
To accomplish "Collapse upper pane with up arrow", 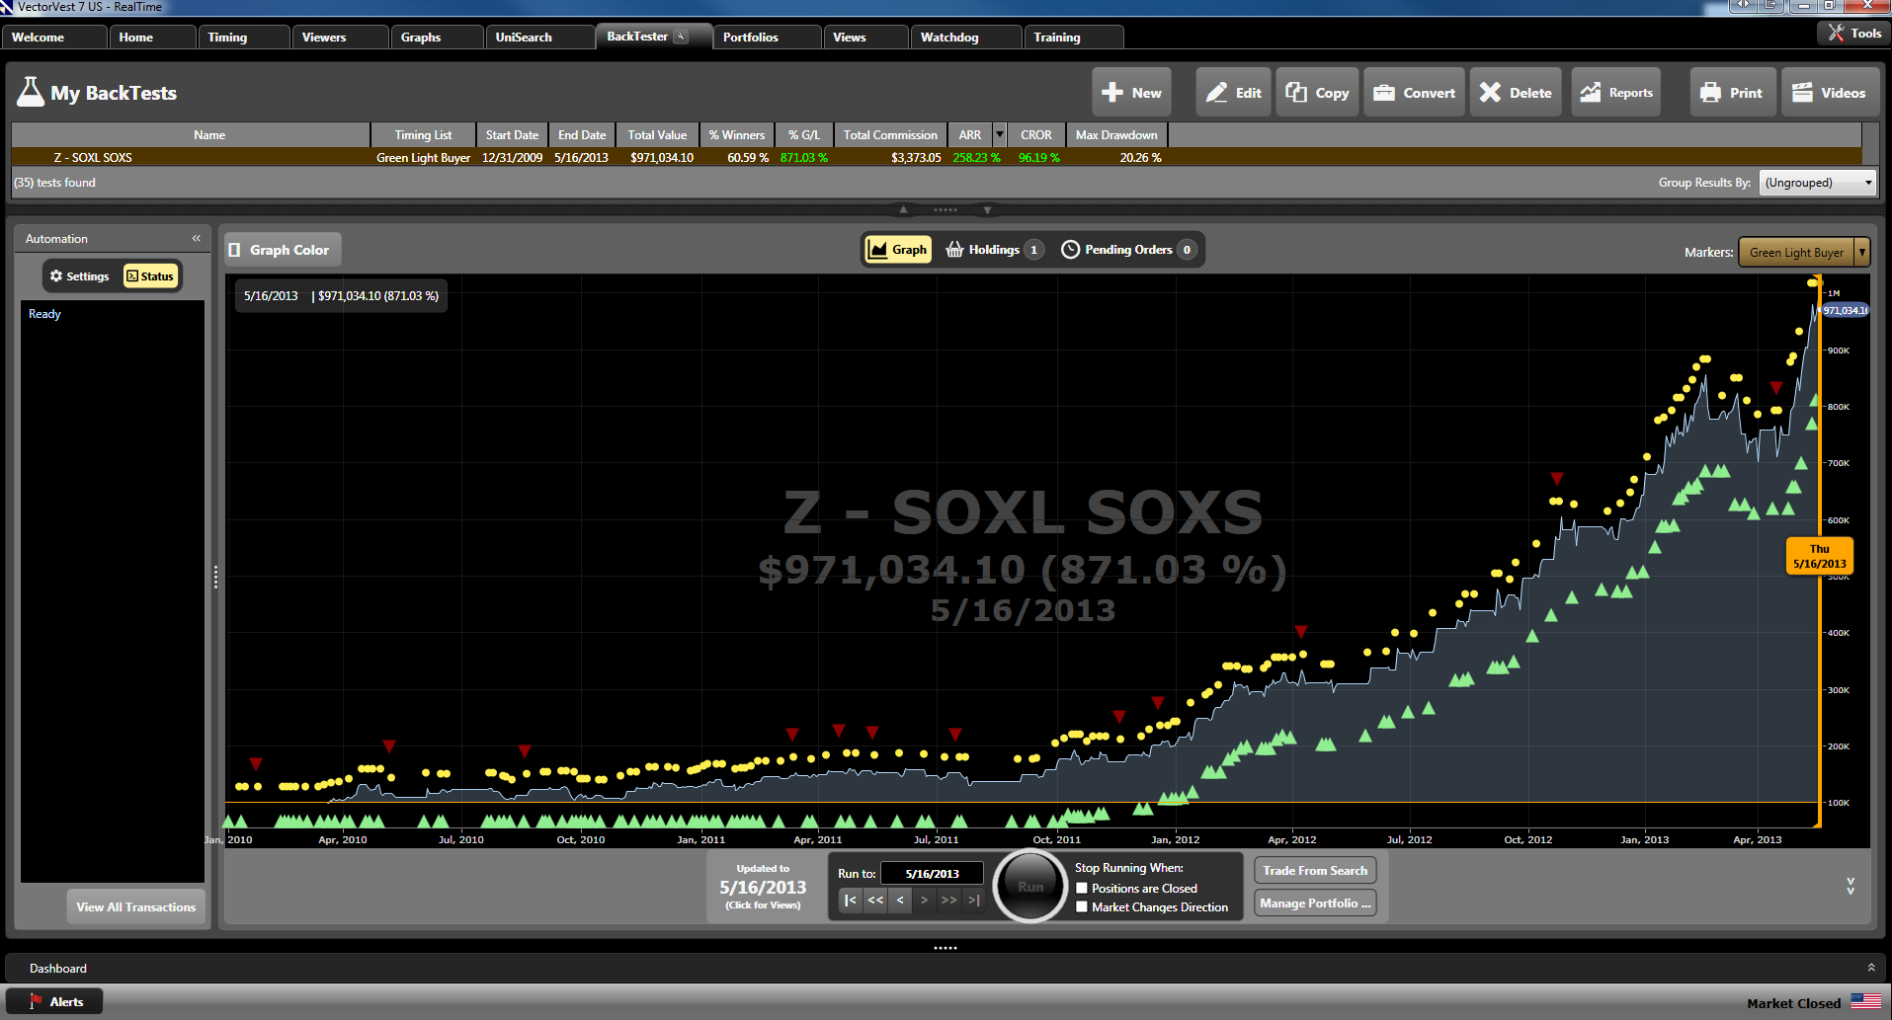I will pos(903,209).
